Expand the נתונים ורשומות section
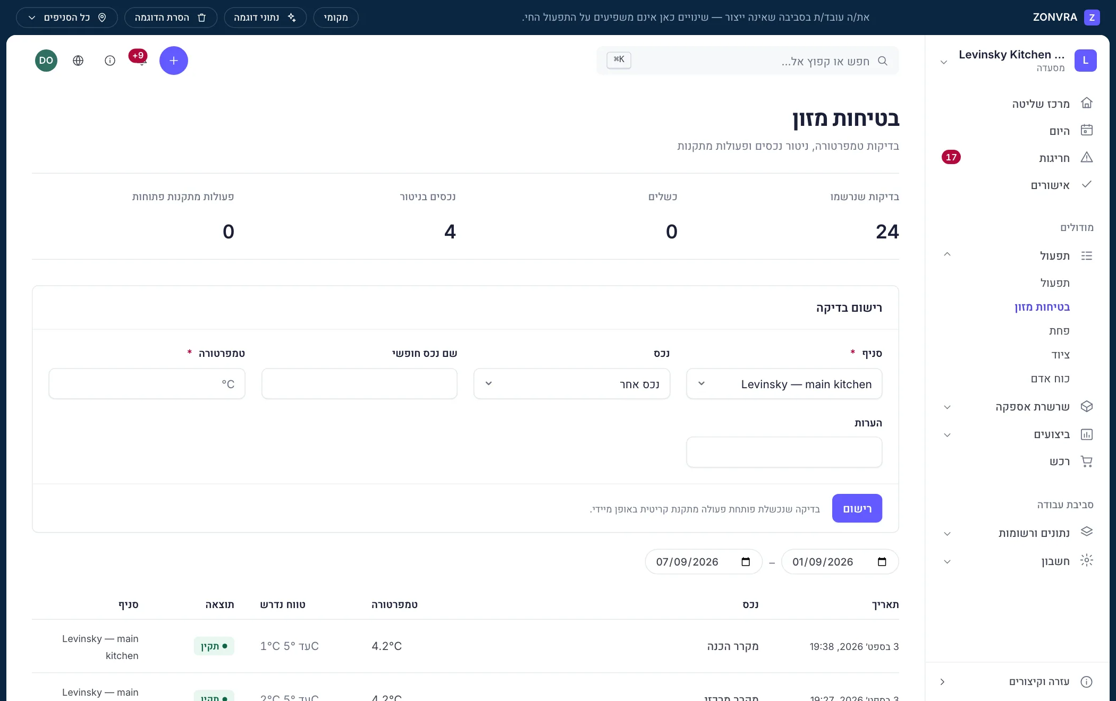 point(947,534)
